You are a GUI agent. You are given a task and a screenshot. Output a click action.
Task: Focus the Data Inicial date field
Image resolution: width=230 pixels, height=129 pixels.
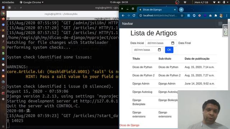161,43
